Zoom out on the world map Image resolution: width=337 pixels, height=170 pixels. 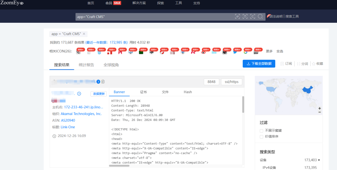(x=320, y=112)
